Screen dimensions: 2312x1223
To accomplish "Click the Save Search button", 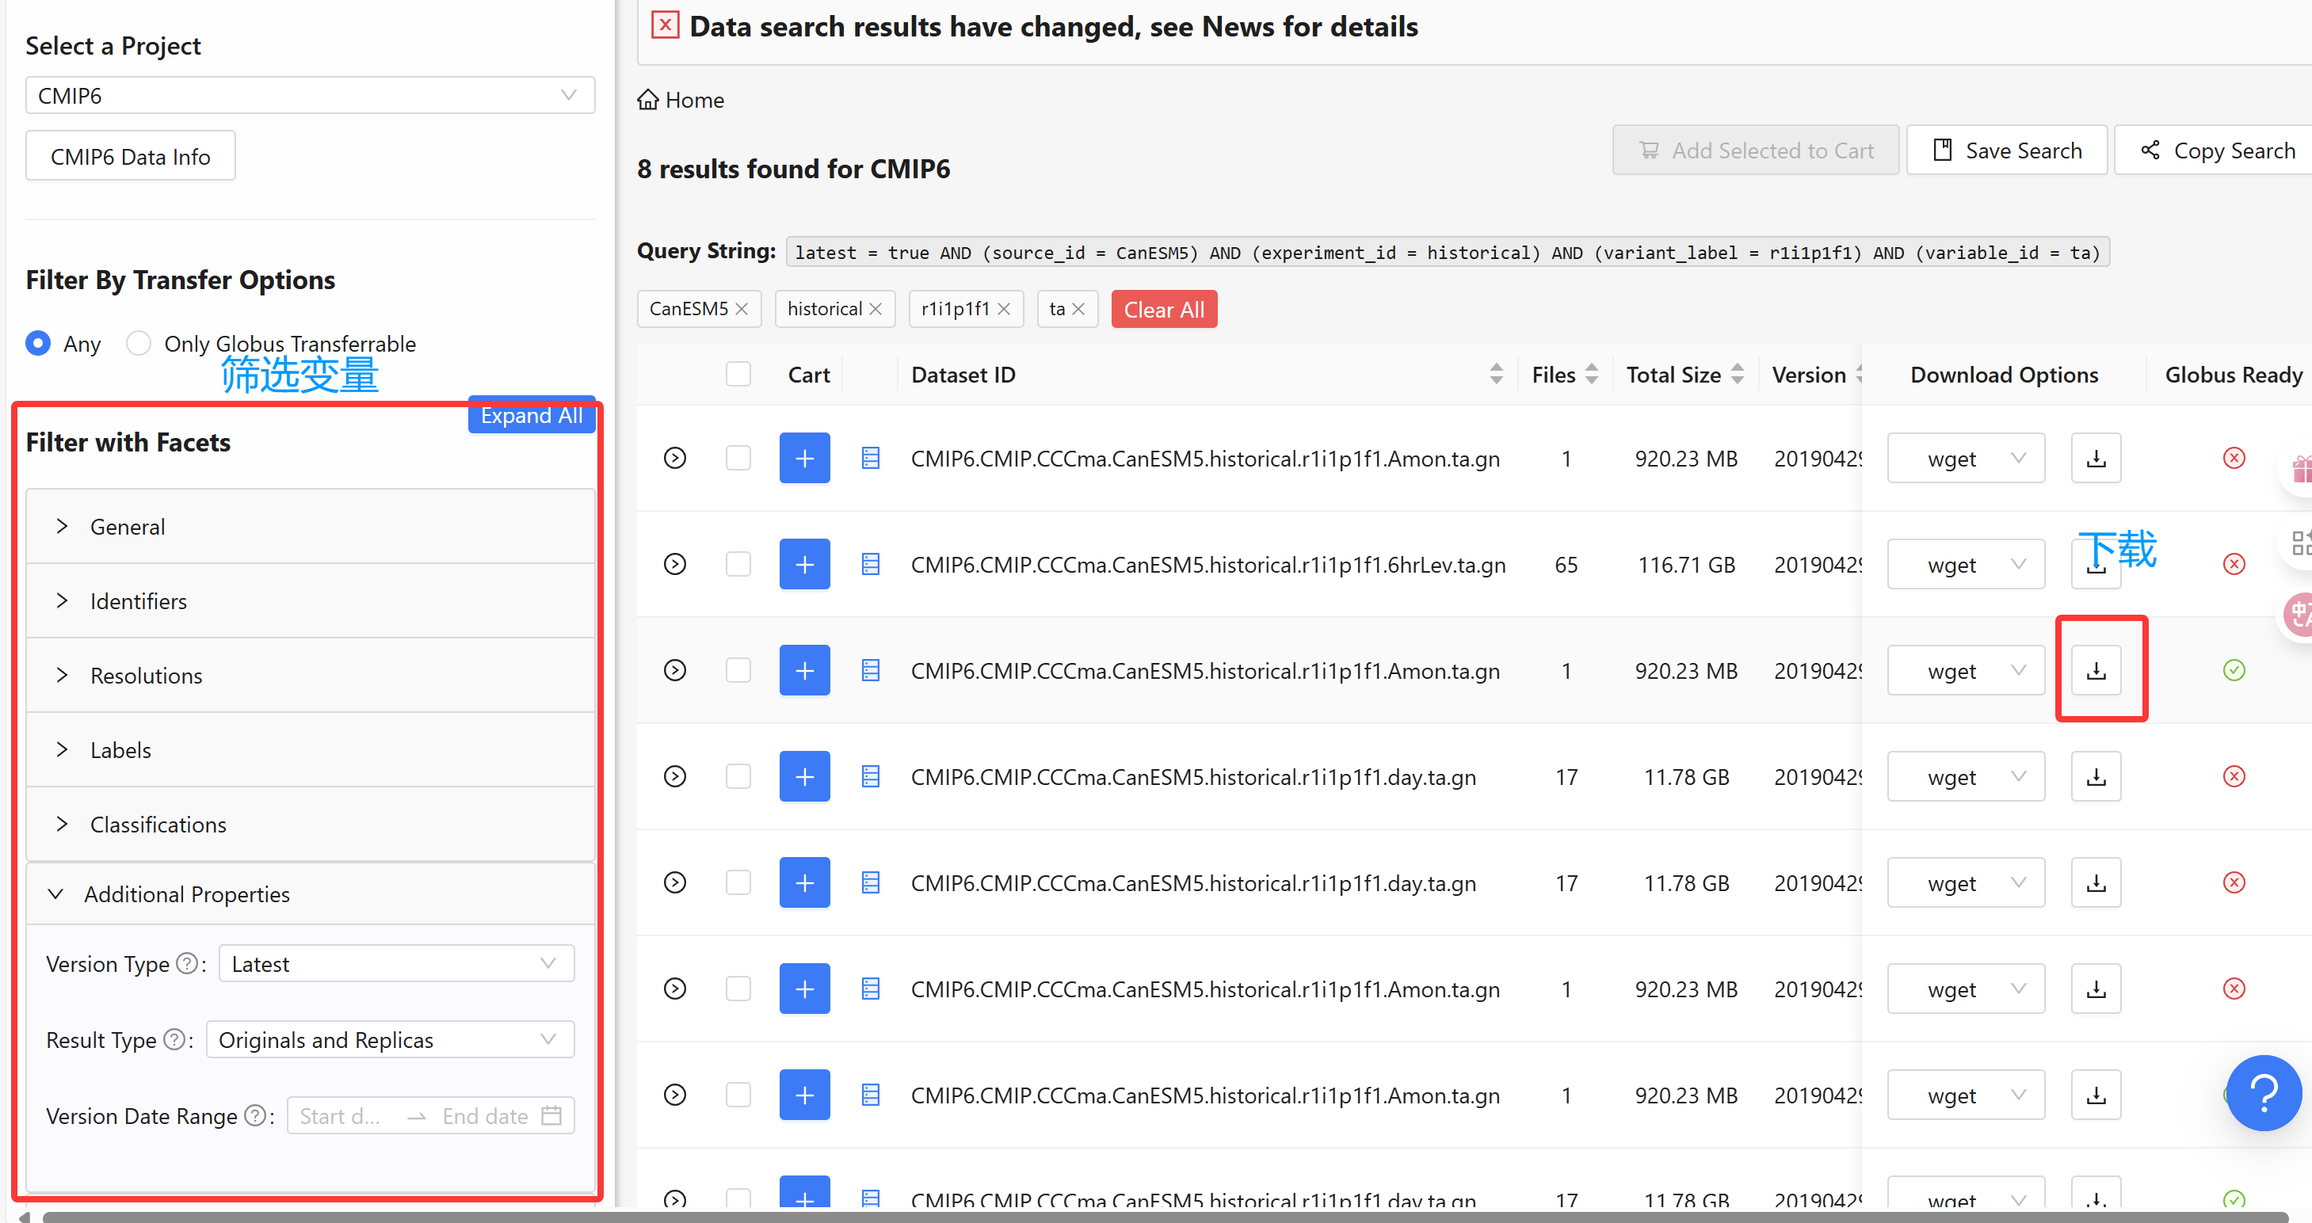I will click(x=2006, y=150).
